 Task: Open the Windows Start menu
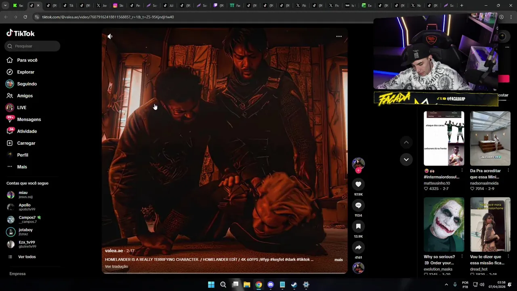[x=211, y=285]
